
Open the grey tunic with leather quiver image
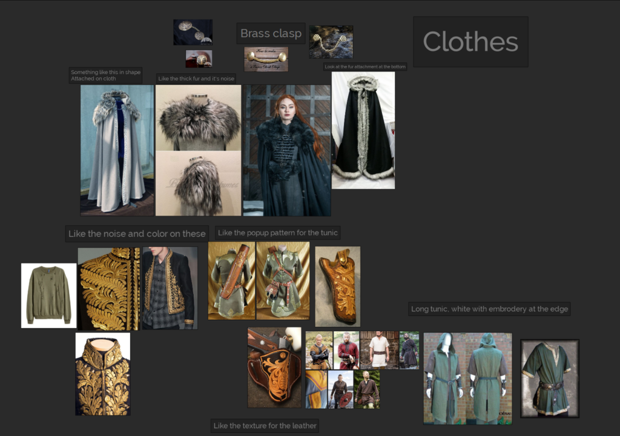(232, 279)
